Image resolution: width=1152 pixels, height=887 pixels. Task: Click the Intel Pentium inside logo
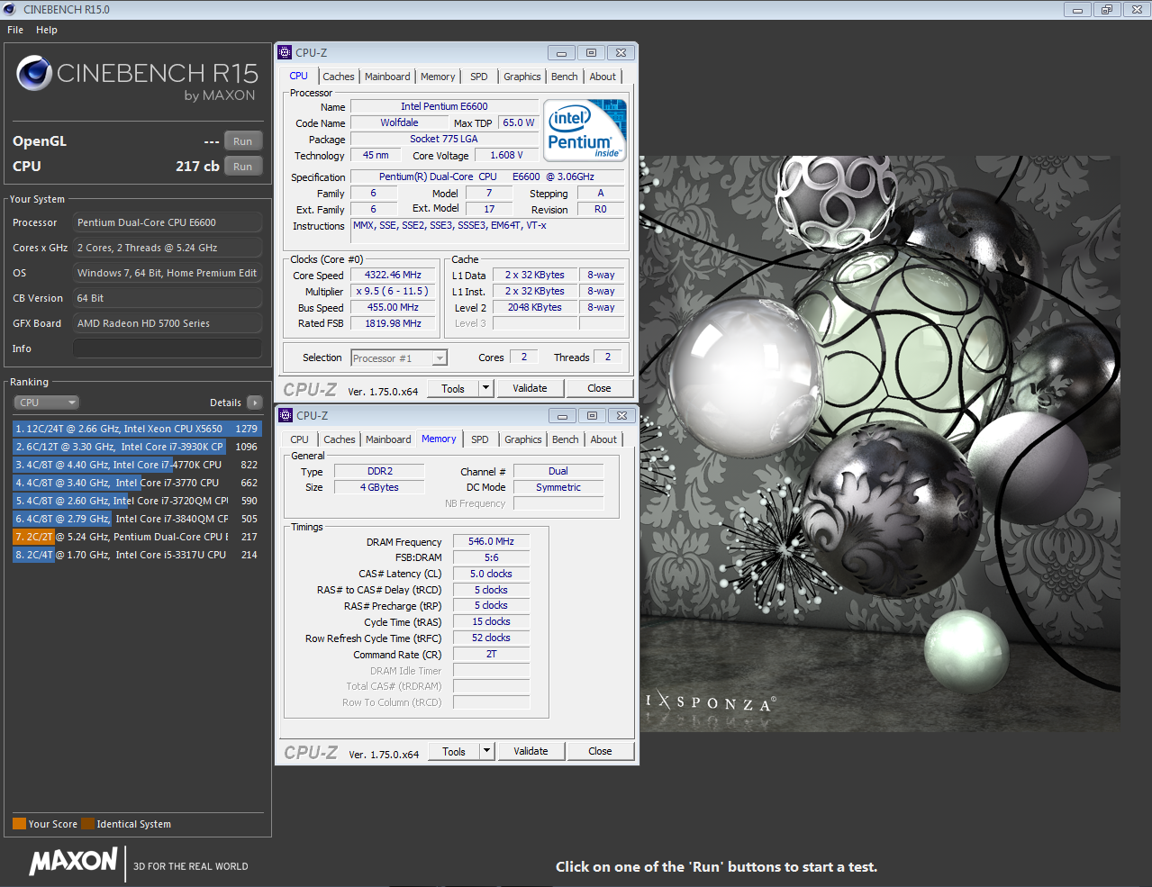click(585, 130)
